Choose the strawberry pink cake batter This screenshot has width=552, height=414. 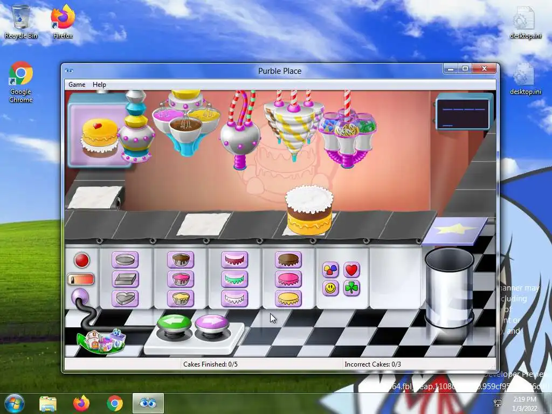pos(181,280)
